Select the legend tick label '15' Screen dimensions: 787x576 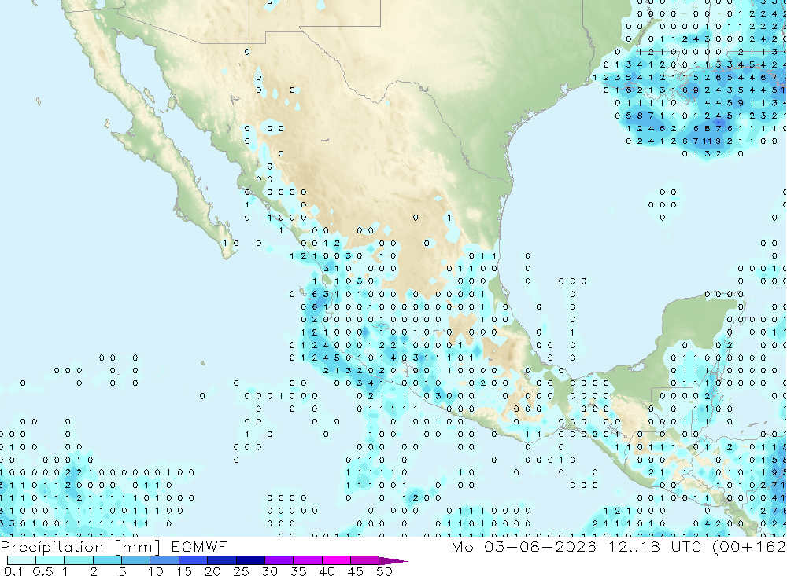pos(184,571)
